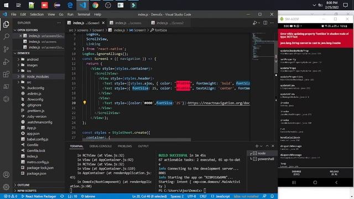Screen dimensions: 354x199
Task: Click the React Native Packager status item
Action: [39, 196]
